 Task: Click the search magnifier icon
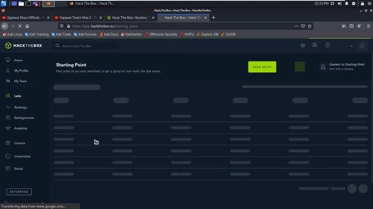pos(57,45)
